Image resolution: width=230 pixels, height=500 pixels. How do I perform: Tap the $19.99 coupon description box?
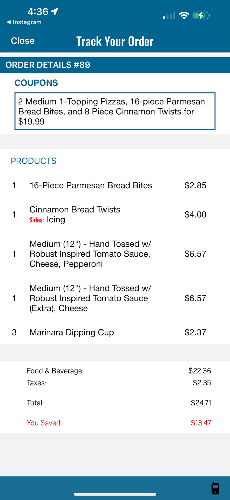(115, 111)
